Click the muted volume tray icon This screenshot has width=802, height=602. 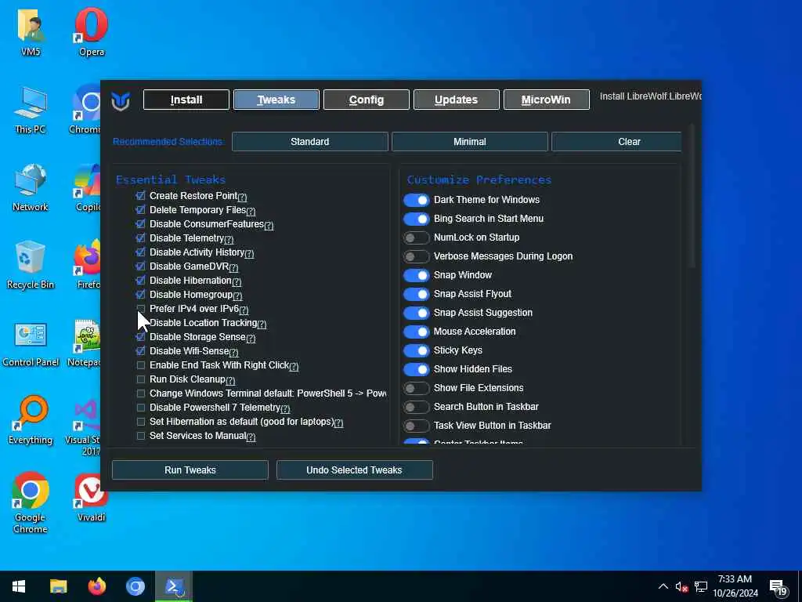tap(681, 586)
